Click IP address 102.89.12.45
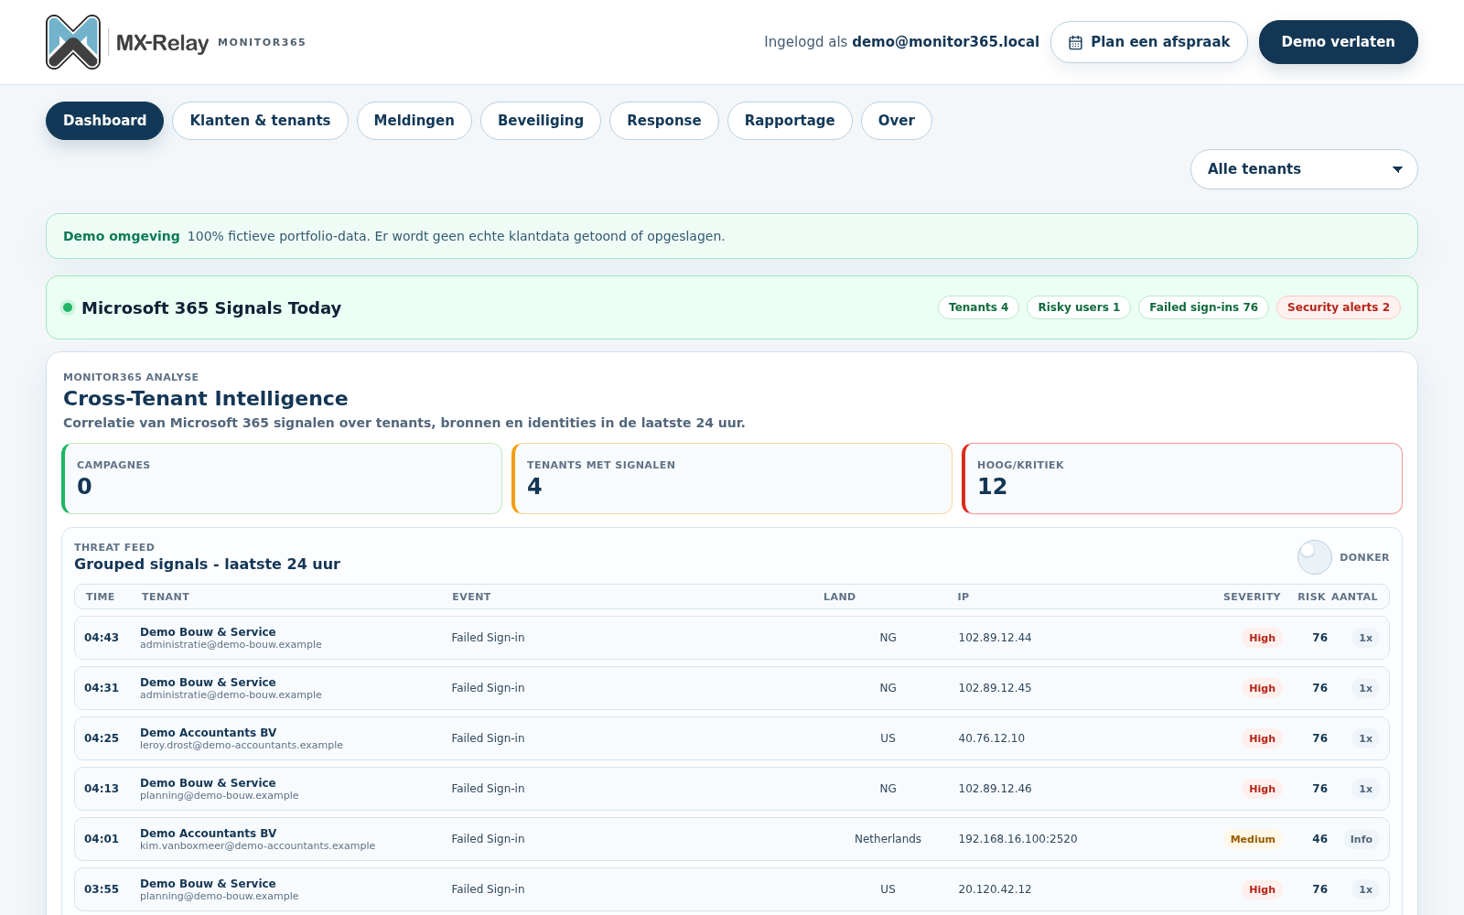The width and height of the screenshot is (1464, 915). 995,688
